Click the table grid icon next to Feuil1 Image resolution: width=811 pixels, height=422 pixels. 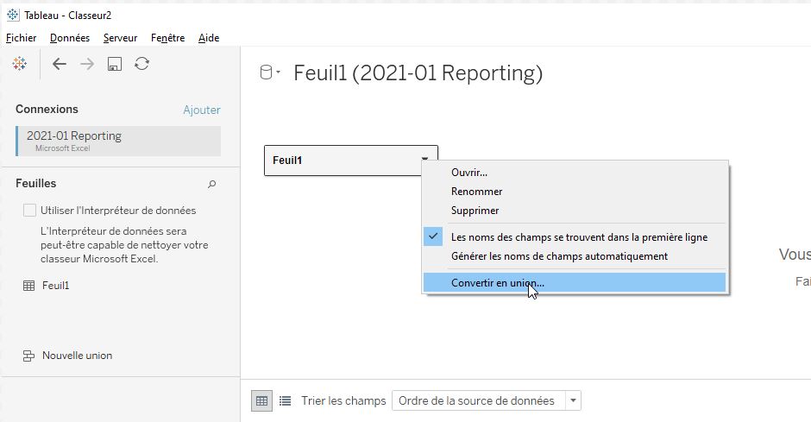[29, 286]
